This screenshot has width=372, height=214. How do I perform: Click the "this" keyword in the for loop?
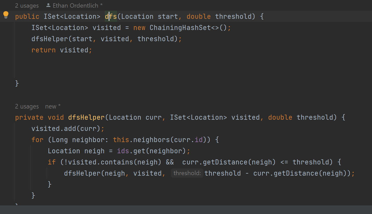pyautogui.click(x=121, y=140)
